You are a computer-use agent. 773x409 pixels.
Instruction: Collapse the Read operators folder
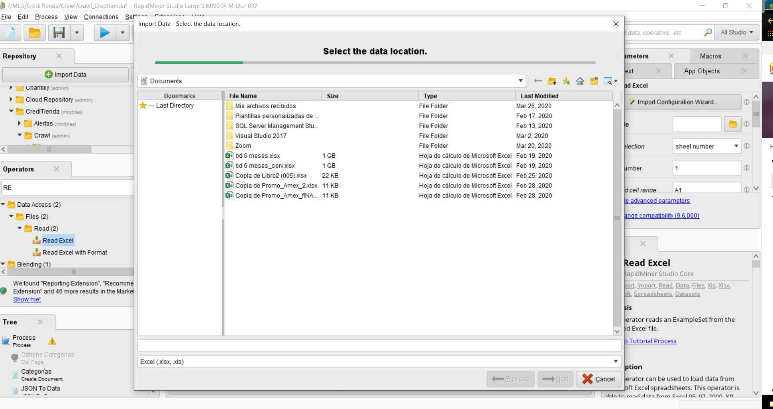[20, 228]
